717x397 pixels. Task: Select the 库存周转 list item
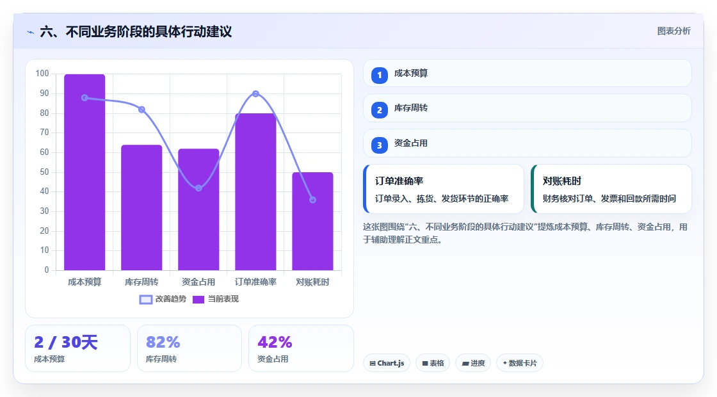click(528, 108)
